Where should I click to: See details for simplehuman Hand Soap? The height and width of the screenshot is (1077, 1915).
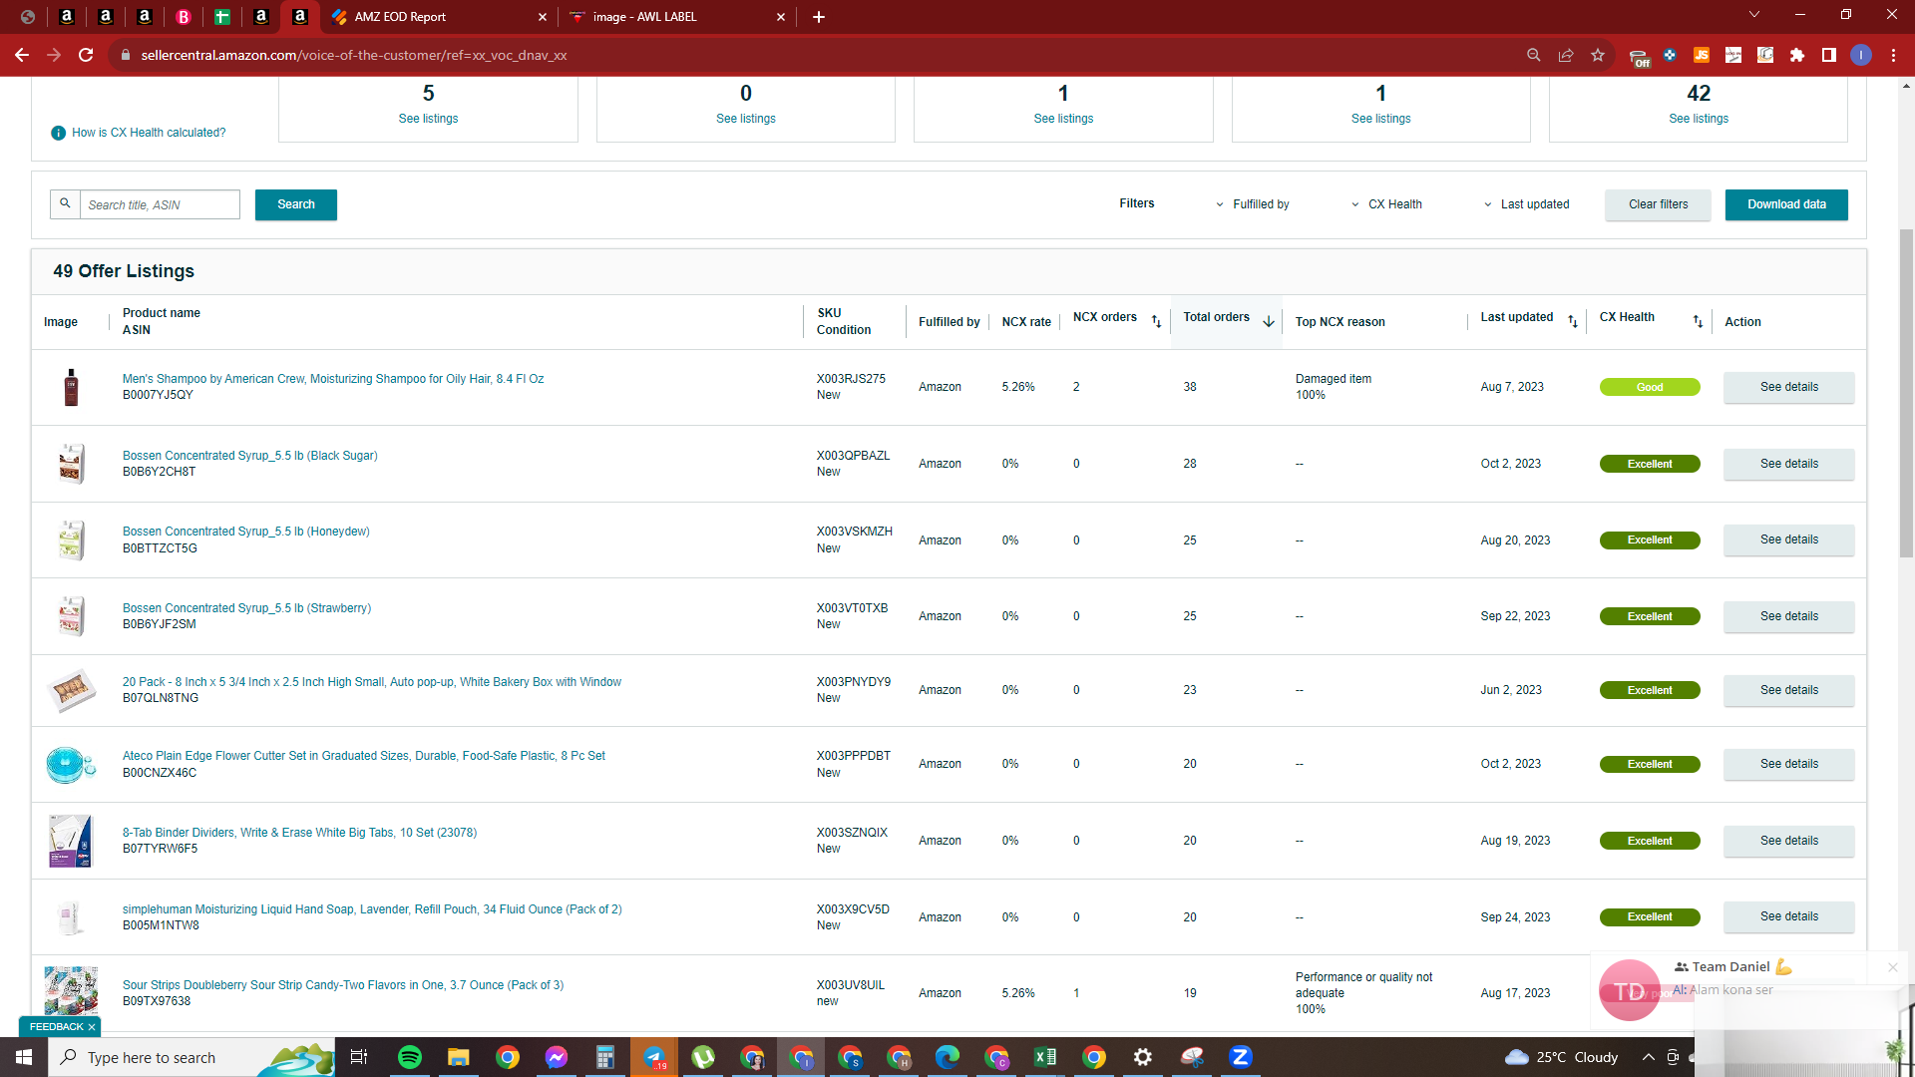(x=1789, y=916)
